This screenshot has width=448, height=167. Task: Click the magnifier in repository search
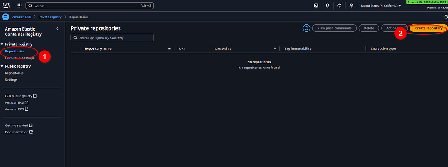75,37
